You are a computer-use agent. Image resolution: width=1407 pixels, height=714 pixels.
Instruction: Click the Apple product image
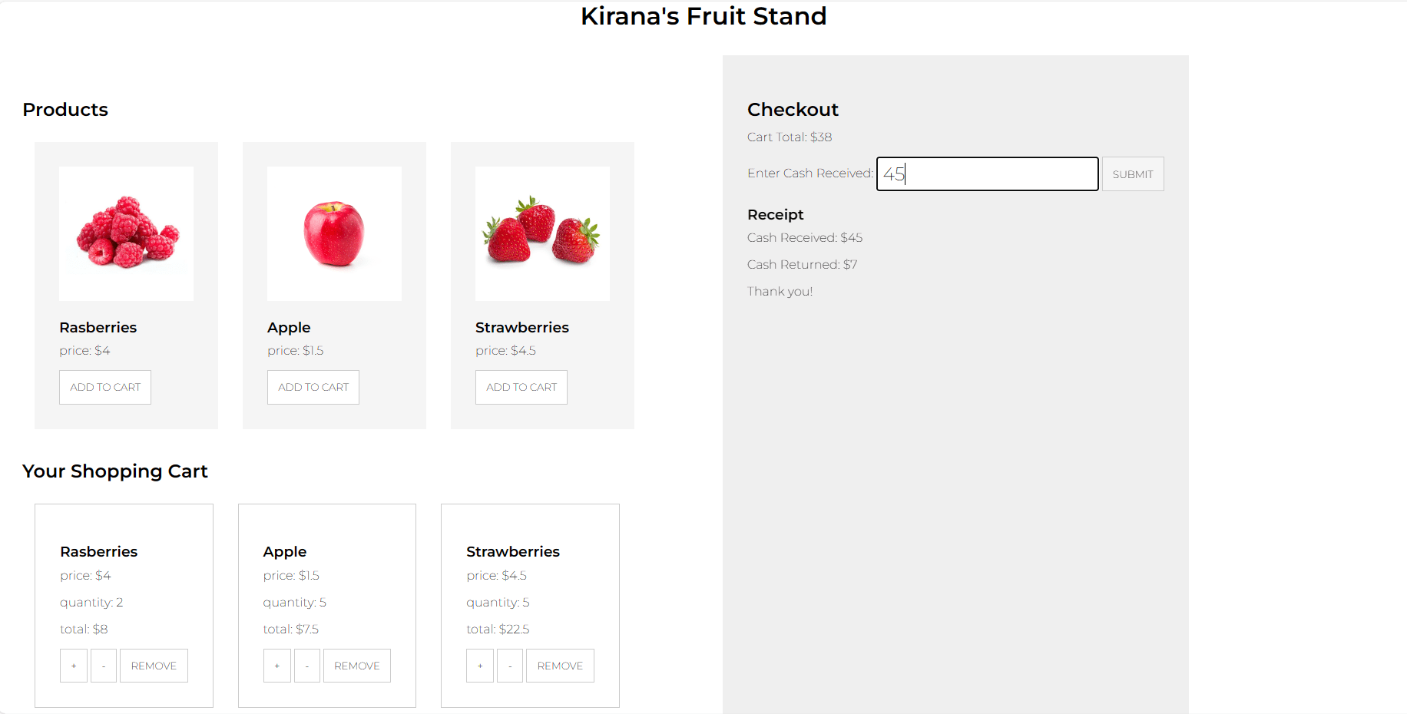[334, 233]
